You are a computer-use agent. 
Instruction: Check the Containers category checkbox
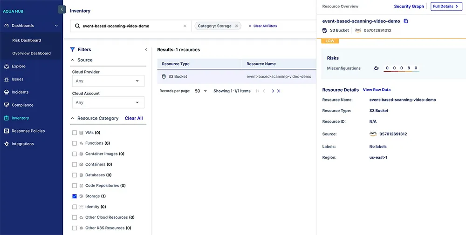(75, 164)
